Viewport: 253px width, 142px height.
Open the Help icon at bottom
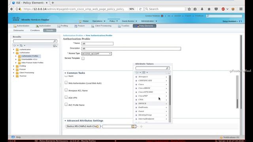coord(13,137)
